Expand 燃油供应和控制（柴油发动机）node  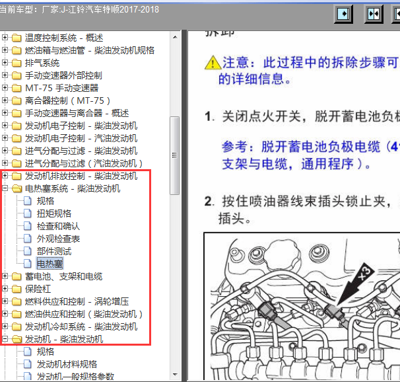(5, 314)
